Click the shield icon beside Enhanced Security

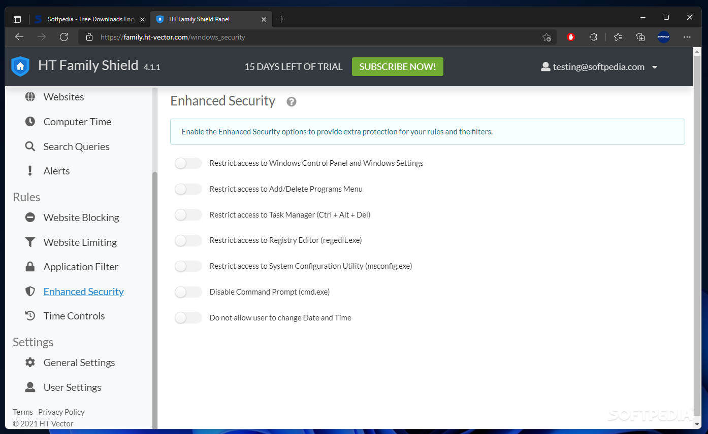30,292
